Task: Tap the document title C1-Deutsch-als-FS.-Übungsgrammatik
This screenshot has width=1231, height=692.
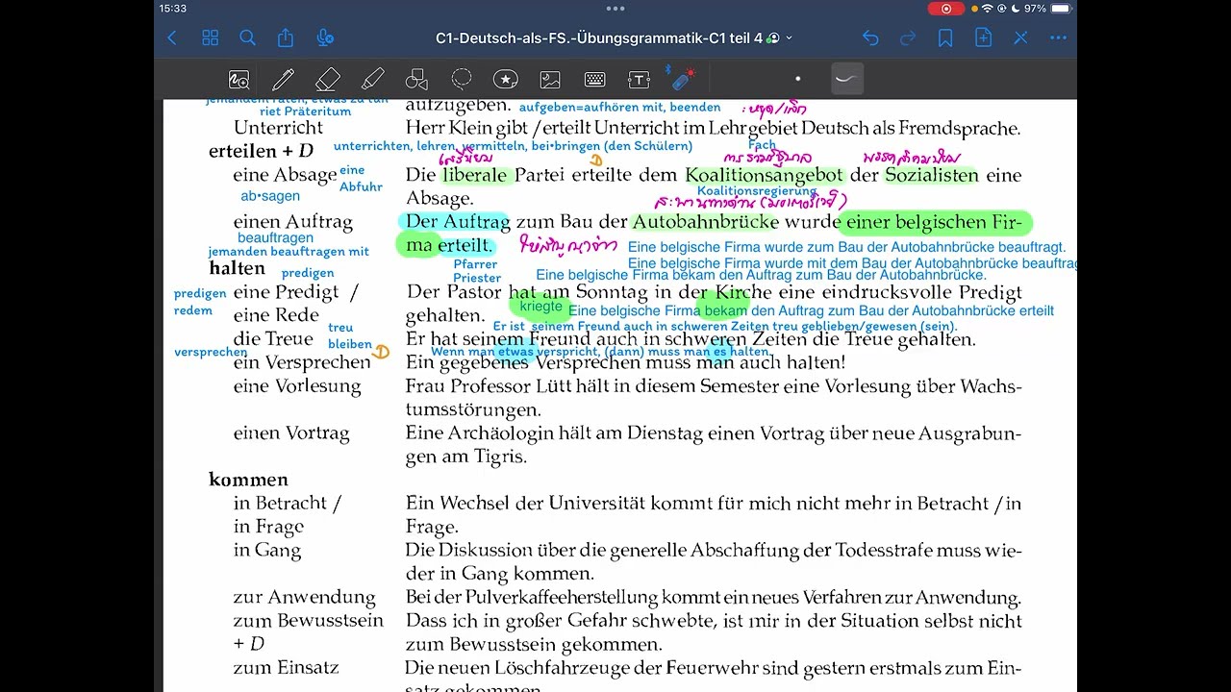Action: (x=598, y=38)
